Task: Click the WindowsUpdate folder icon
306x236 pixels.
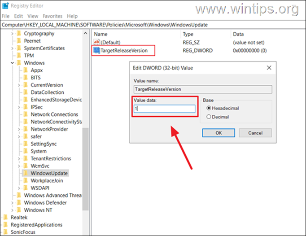Action: [x=26, y=173]
